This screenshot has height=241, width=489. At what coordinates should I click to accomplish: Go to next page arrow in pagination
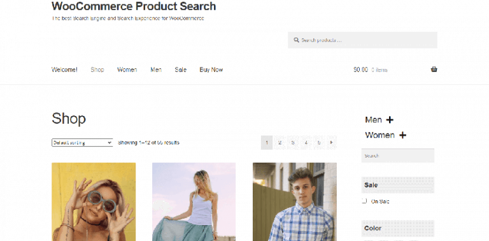pyautogui.click(x=331, y=142)
